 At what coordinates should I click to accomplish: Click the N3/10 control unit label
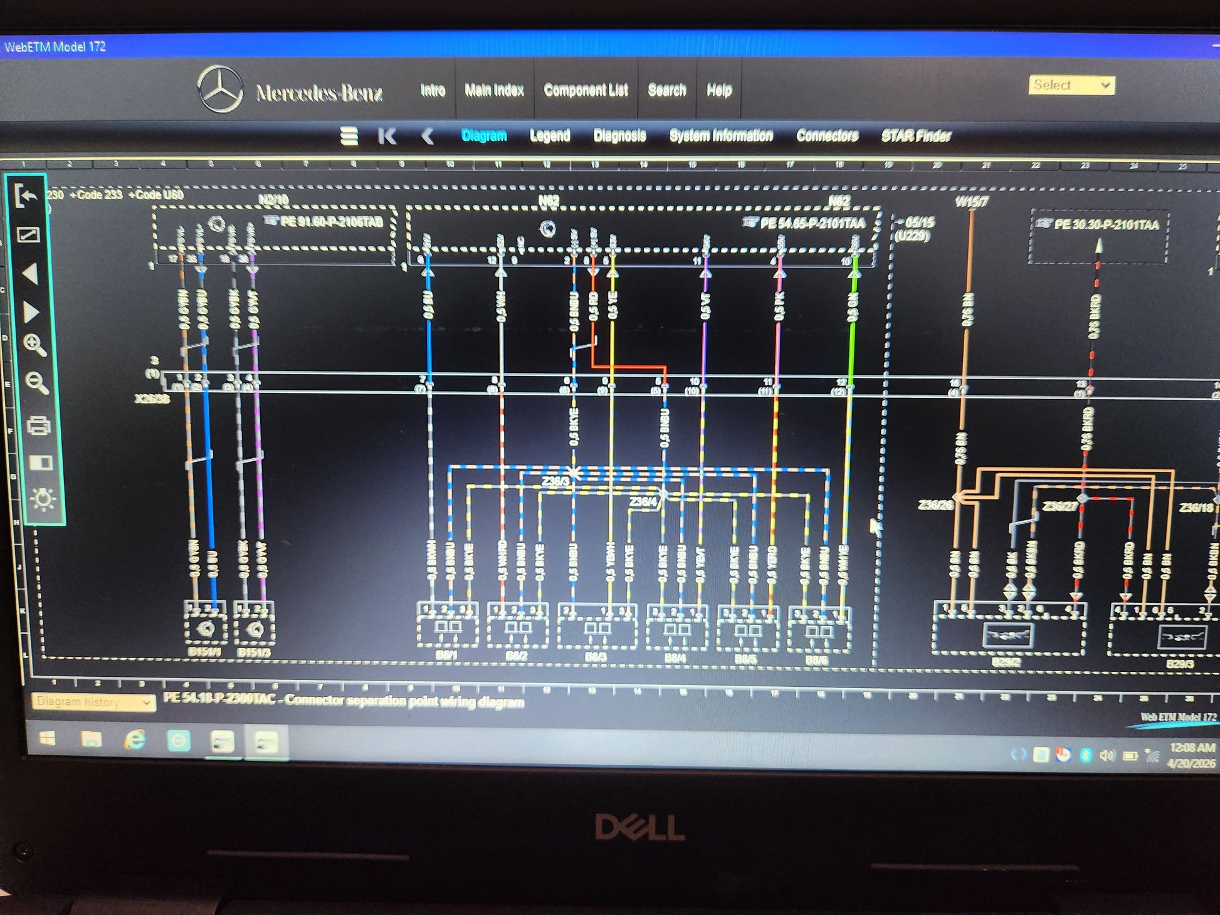(273, 200)
